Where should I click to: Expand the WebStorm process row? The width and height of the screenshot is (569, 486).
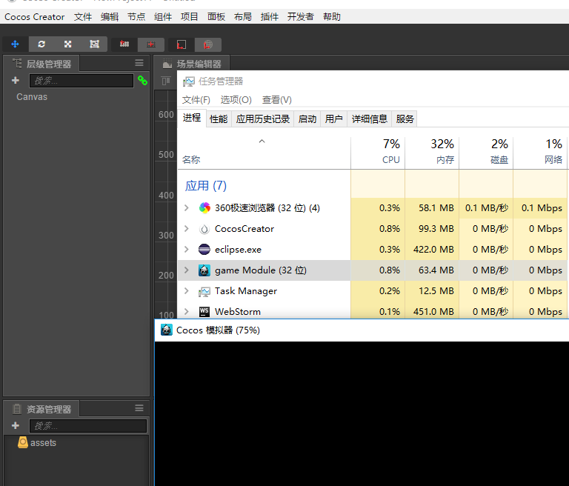[187, 311]
